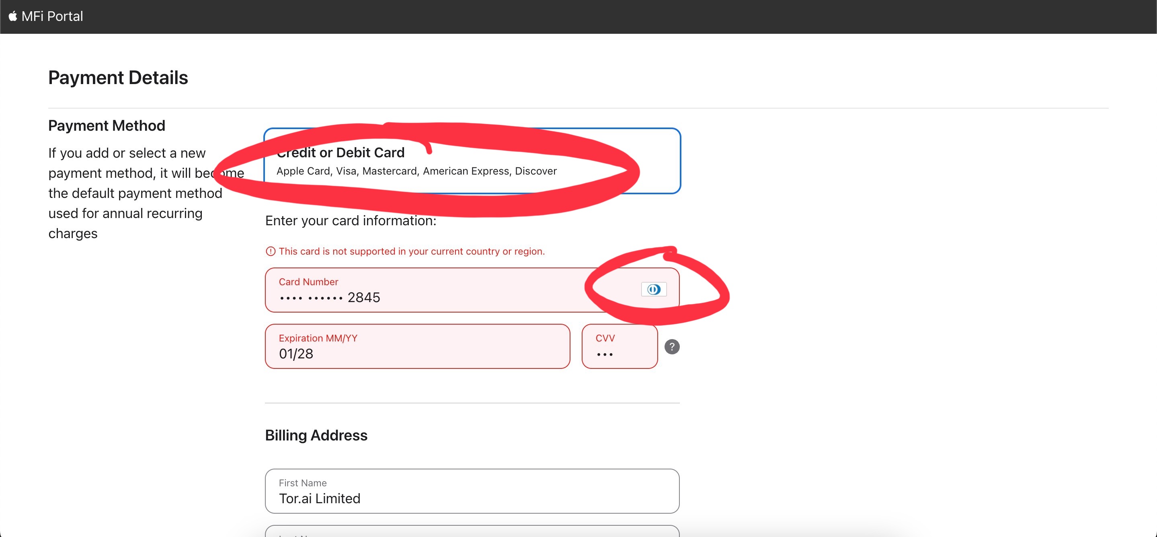Focus the Expiration MM/YY field

(x=417, y=353)
